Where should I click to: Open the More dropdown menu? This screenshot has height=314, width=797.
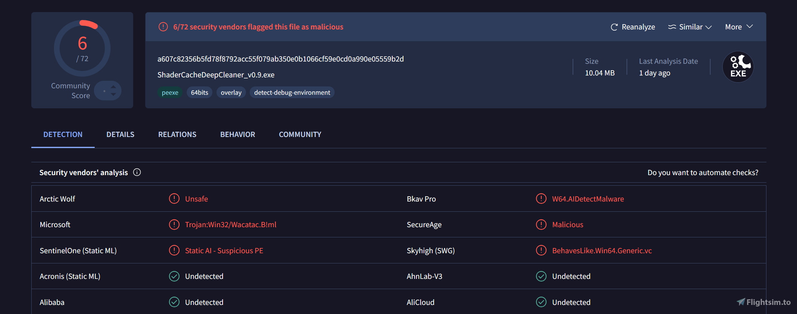[739, 27]
